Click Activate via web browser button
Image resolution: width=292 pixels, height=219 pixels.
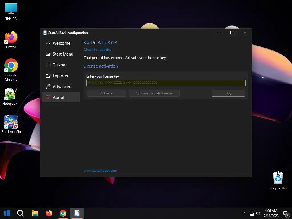[154, 93]
